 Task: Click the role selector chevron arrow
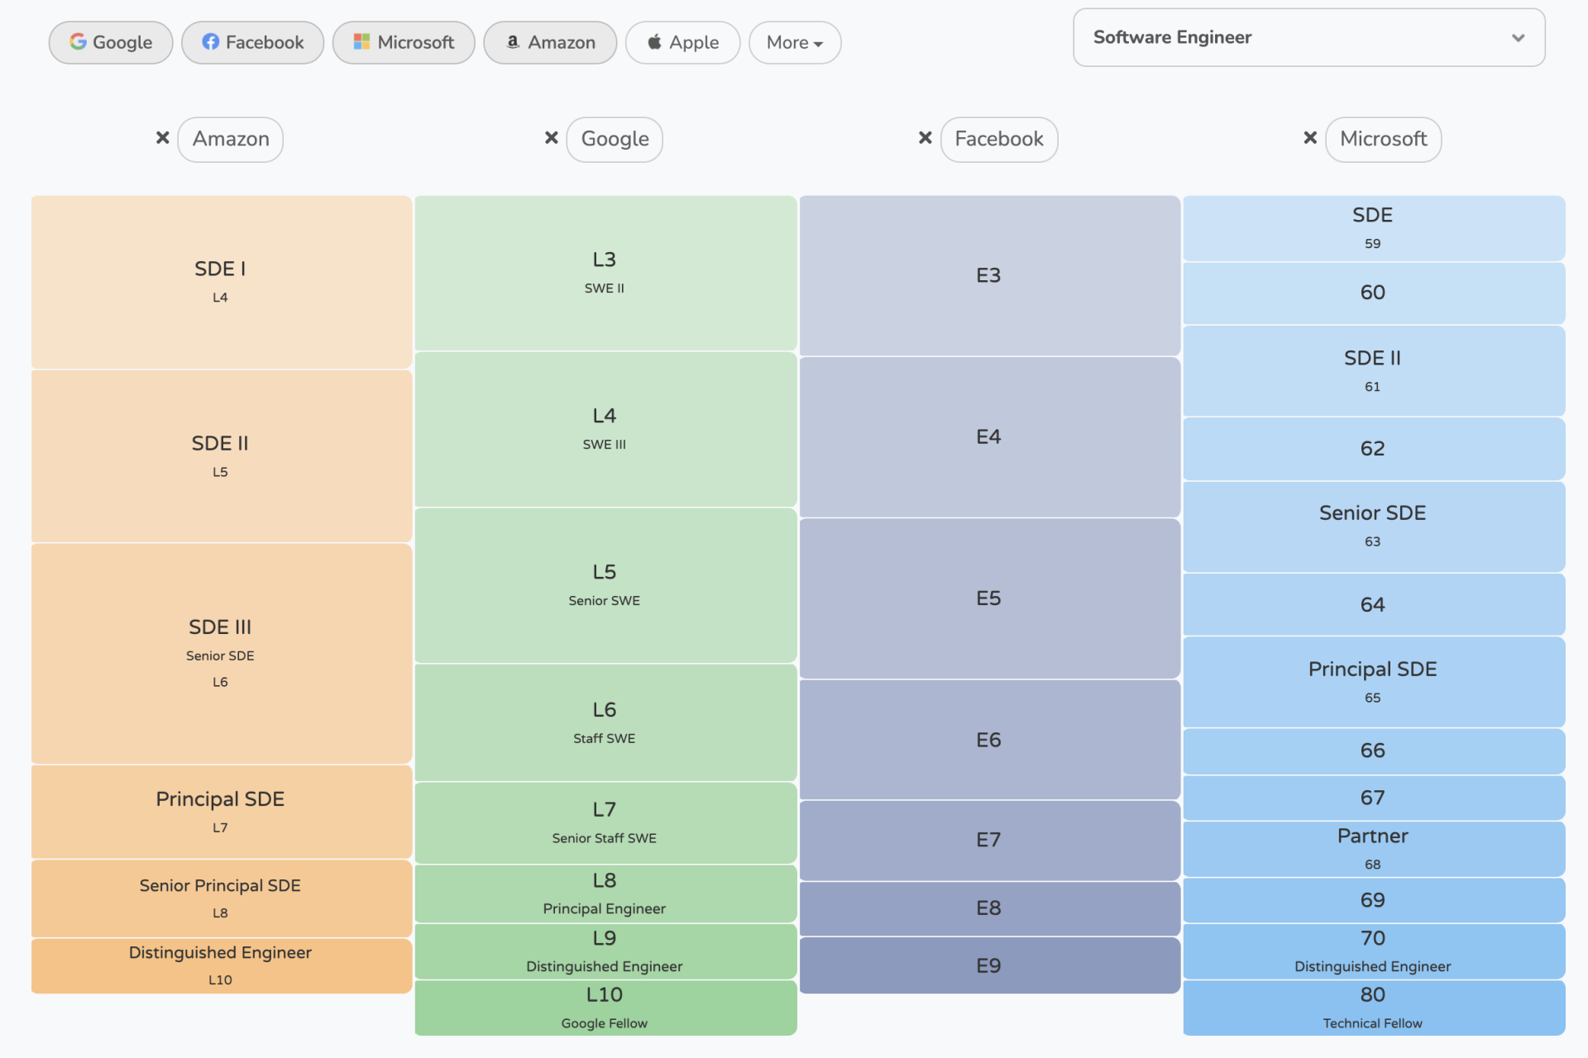click(x=1518, y=38)
